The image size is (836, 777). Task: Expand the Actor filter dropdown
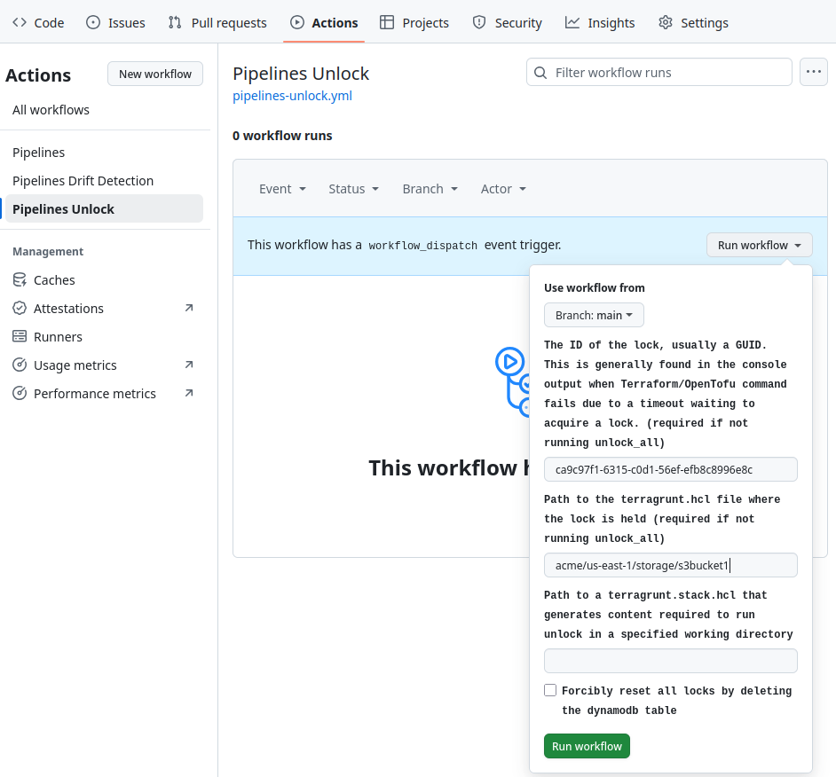tap(503, 189)
